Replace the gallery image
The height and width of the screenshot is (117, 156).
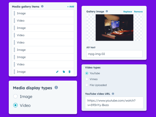(x=128, y=12)
